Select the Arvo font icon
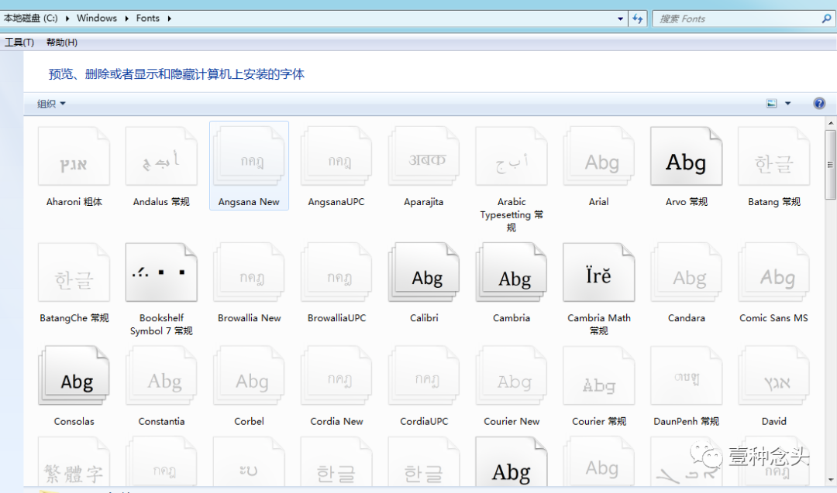This screenshot has height=493, width=837. (687, 156)
